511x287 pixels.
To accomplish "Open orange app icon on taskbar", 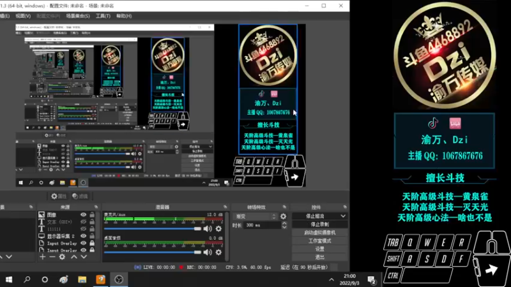I will (x=101, y=279).
